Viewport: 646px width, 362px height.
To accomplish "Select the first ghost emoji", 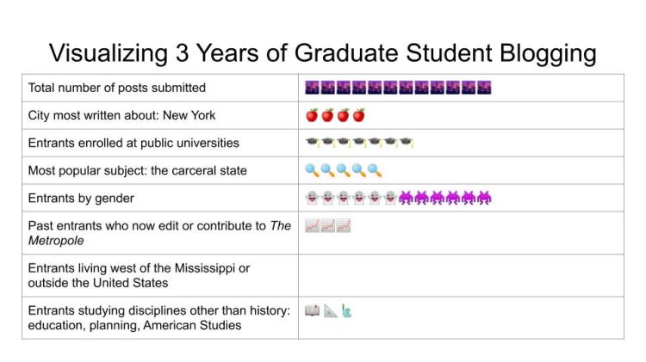I will [x=313, y=198].
